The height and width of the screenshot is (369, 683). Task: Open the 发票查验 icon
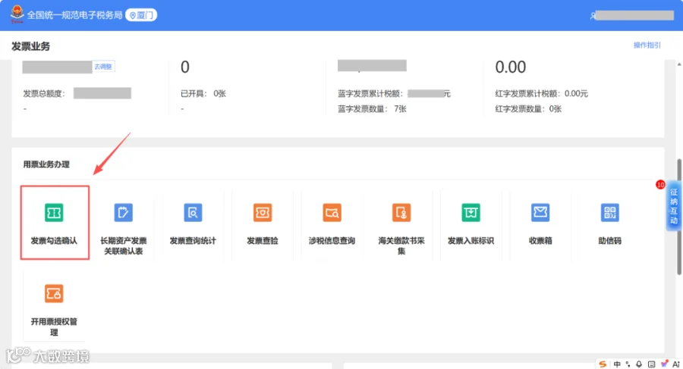[263, 213]
